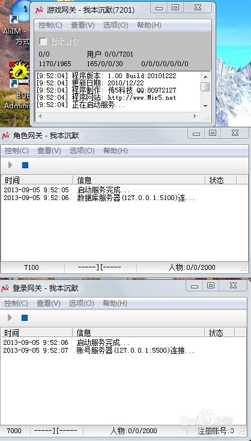Click the blue stop icon in 角色网关 toolbar

pos(25,165)
